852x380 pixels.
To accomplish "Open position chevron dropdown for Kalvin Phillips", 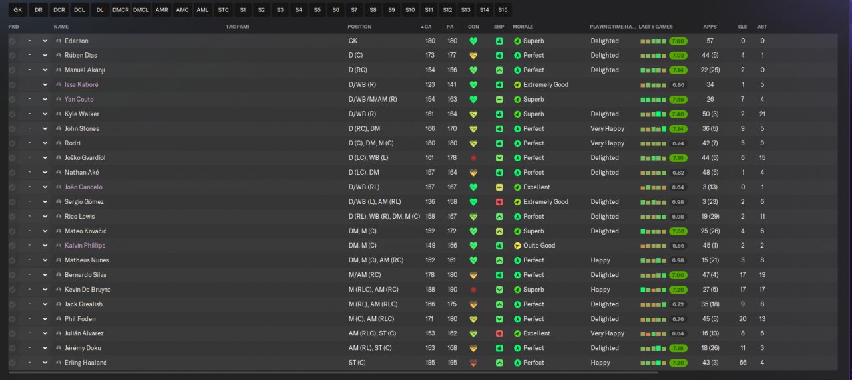I will (x=45, y=246).
